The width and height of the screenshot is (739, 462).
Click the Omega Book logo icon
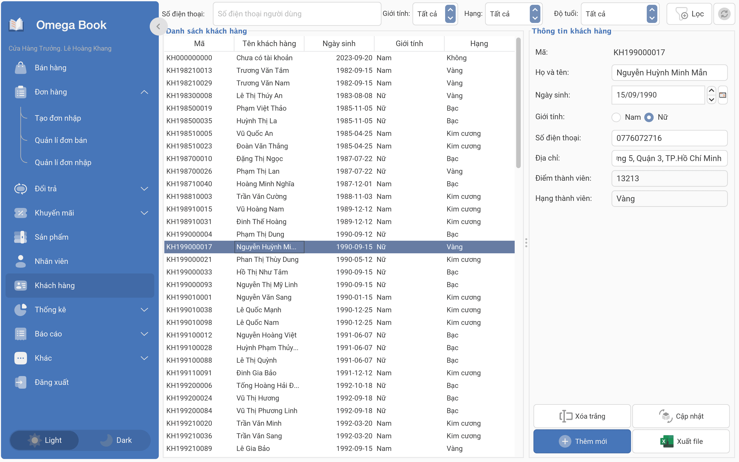(x=16, y=25)
